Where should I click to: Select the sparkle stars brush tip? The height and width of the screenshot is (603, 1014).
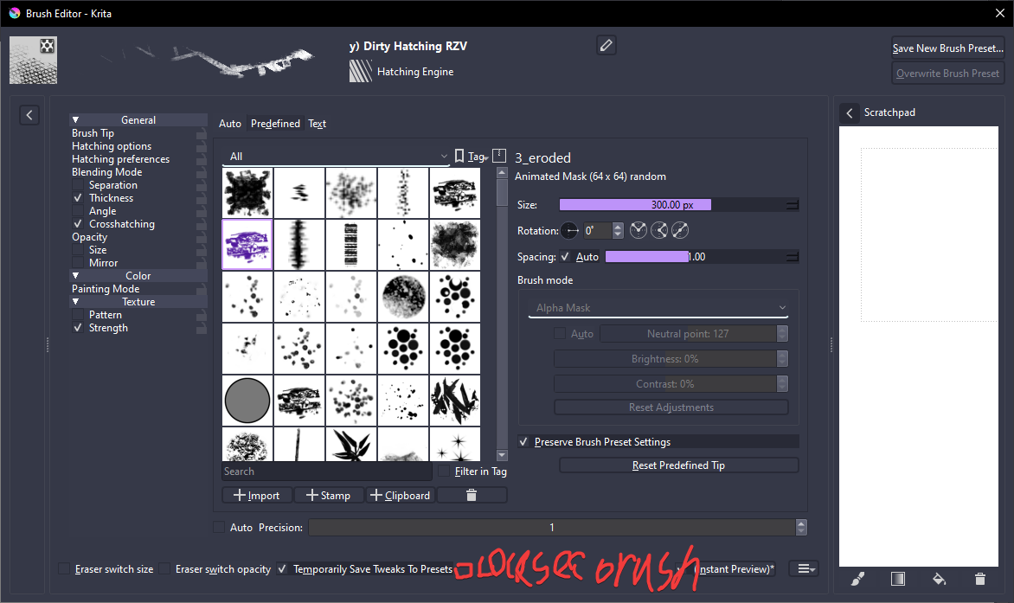(454, 445)
